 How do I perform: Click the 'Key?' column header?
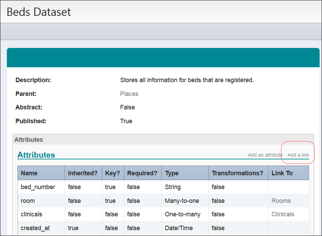[113, 173]
